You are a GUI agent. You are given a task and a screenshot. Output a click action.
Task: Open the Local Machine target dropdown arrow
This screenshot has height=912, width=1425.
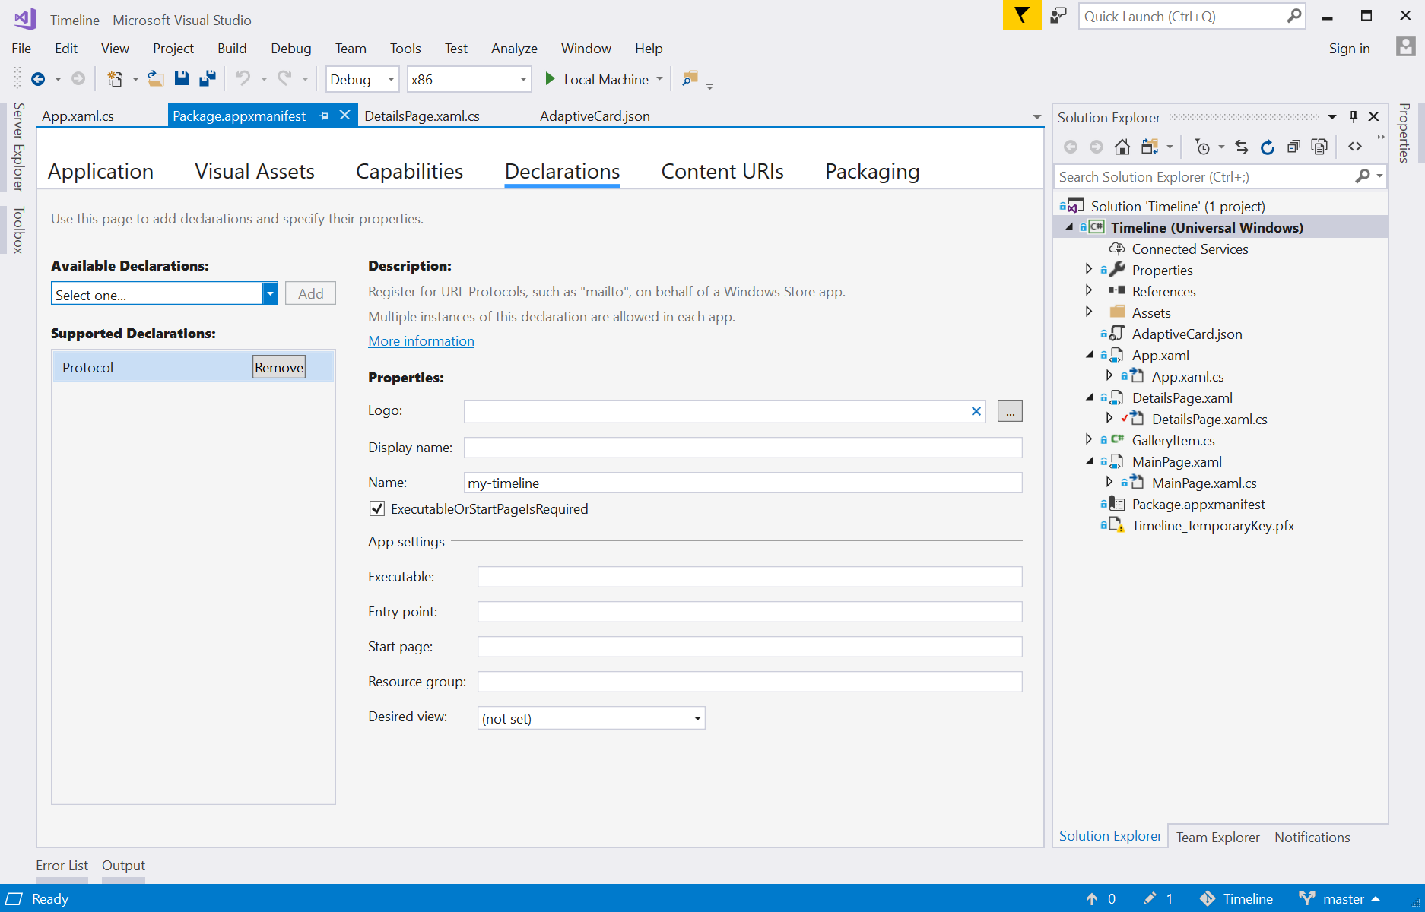tap(659, 79)
